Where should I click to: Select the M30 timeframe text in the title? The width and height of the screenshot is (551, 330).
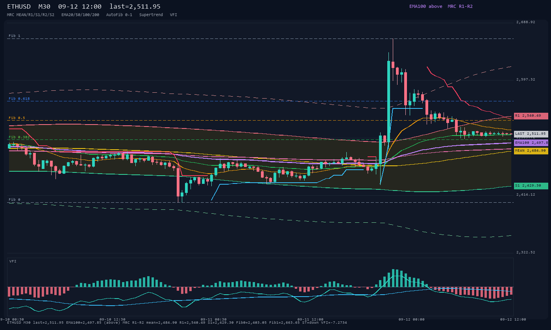pyautogui.click(x=44, y=7)
